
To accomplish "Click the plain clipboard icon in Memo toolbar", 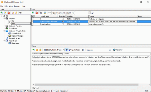I will (x=37, y=50).
